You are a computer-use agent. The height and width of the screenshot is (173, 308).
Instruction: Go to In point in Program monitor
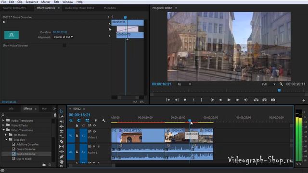pyautogui.click(x=212, y=100)
